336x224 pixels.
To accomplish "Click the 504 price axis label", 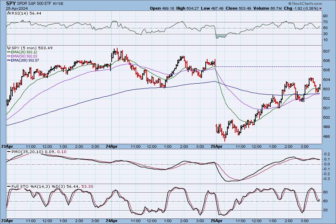I will click(x=326, y=80).
